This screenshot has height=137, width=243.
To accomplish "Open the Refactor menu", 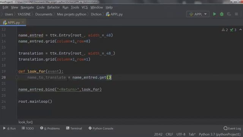I will tap(54, 7).
